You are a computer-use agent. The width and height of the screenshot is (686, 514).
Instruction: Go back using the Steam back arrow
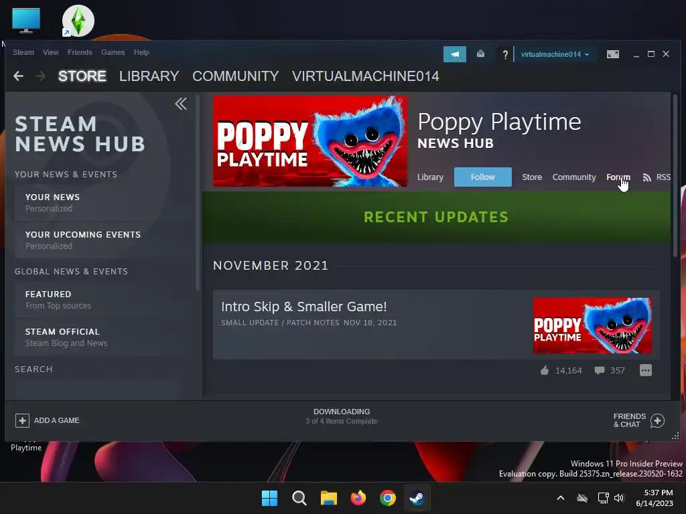(18, 76)
